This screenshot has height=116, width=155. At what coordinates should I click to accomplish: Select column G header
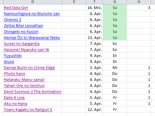pyautogui.click(x=115, y=2)
